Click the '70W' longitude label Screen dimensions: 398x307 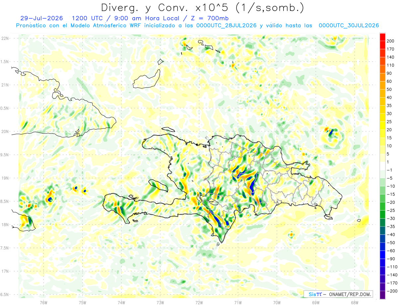pyautogui.click(x=277, y=302)
